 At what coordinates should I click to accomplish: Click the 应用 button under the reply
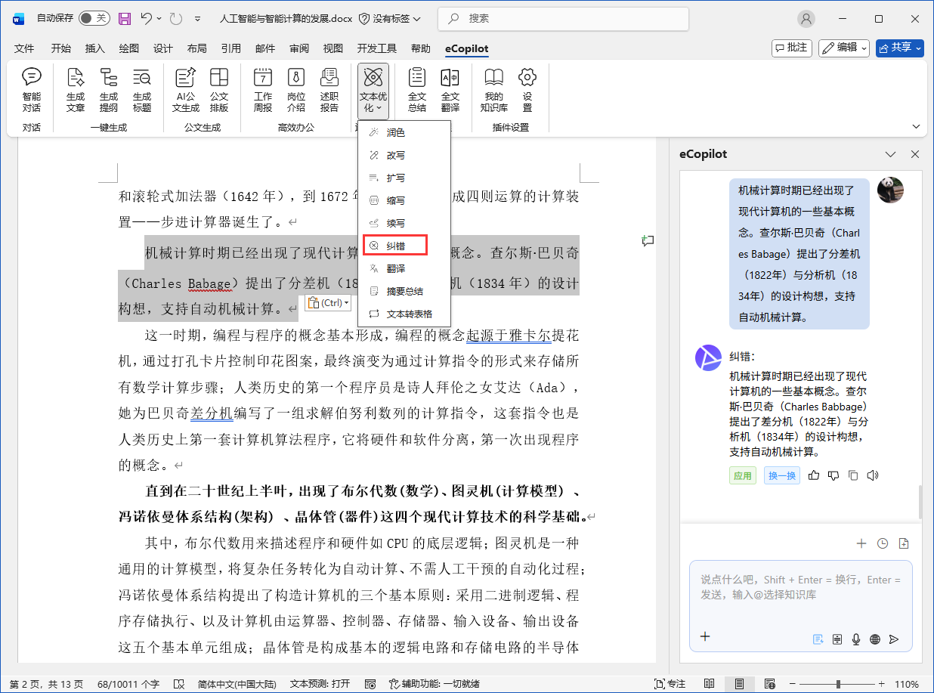click(x=742, y=476)
